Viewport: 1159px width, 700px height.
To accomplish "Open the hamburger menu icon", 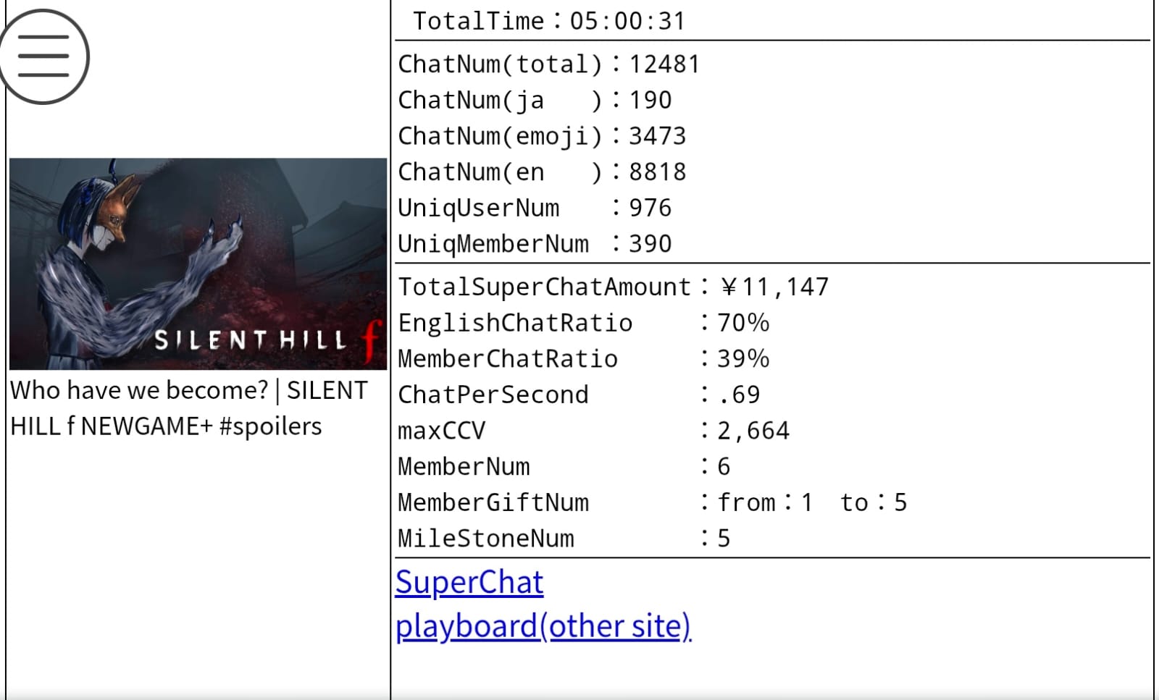I will [x=43, y=56].
